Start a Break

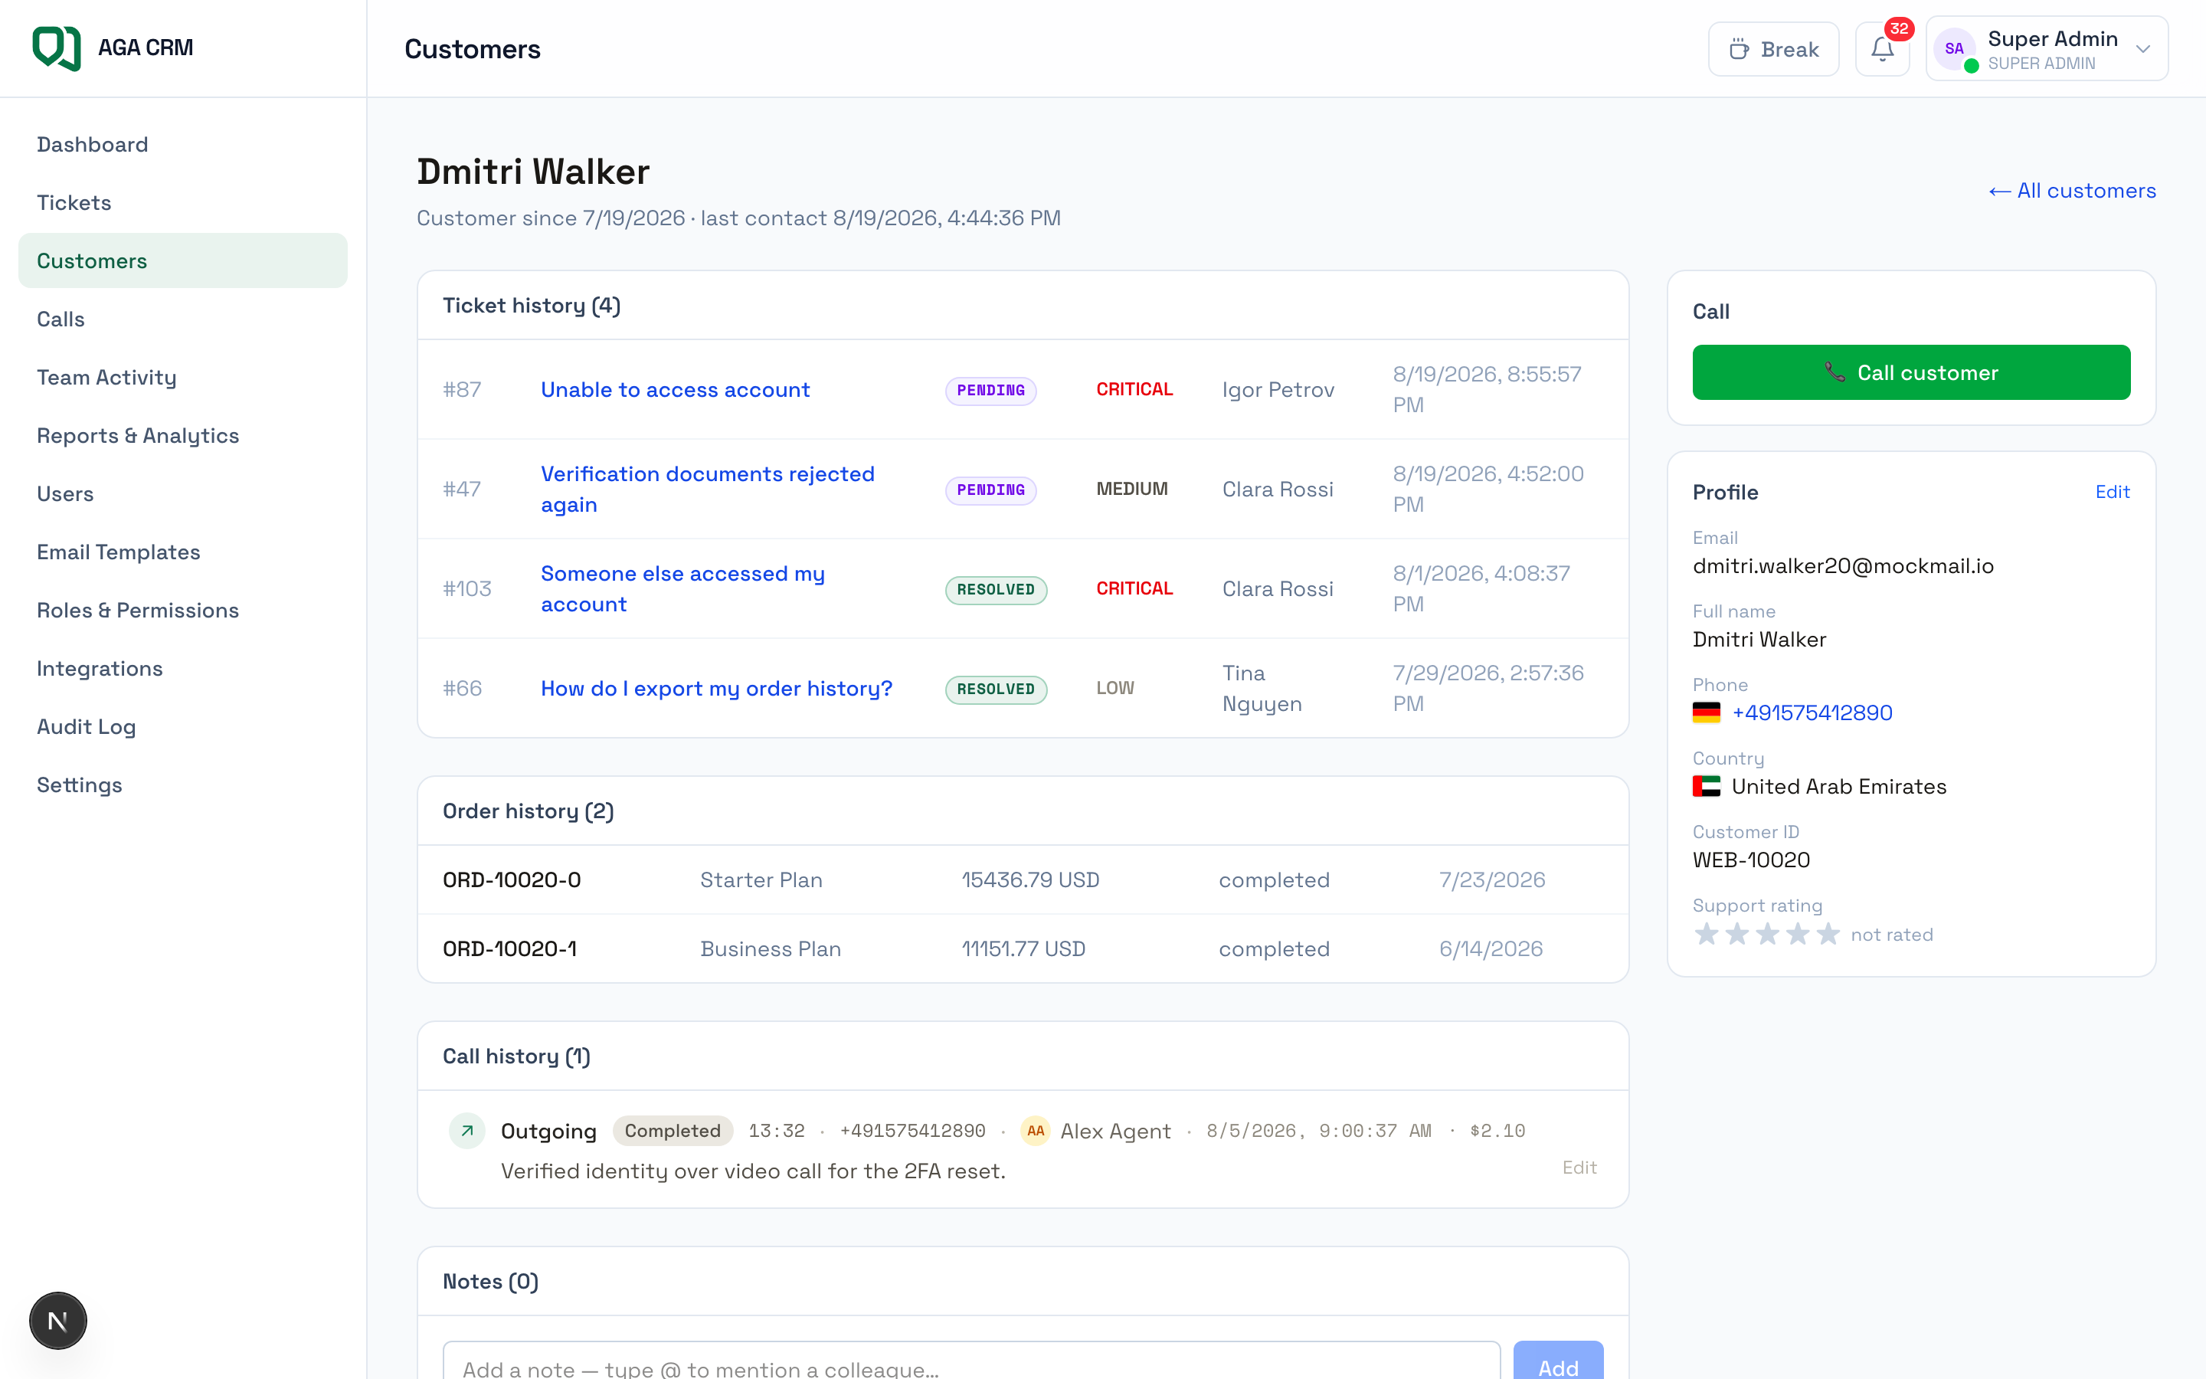[1773, 49]
